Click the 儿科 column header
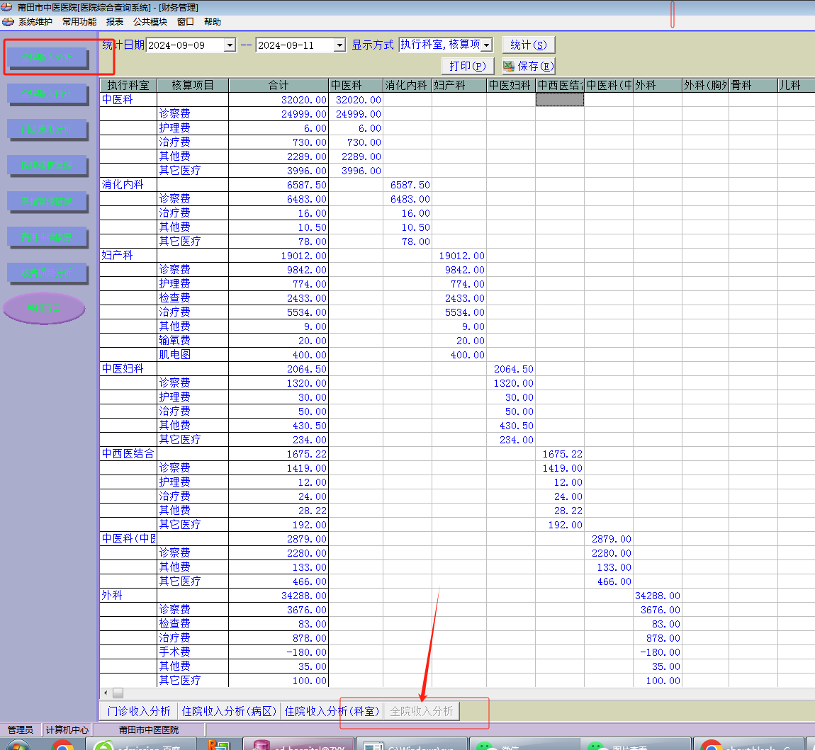This screenshot has height=750, width=815. click(797, 85)
